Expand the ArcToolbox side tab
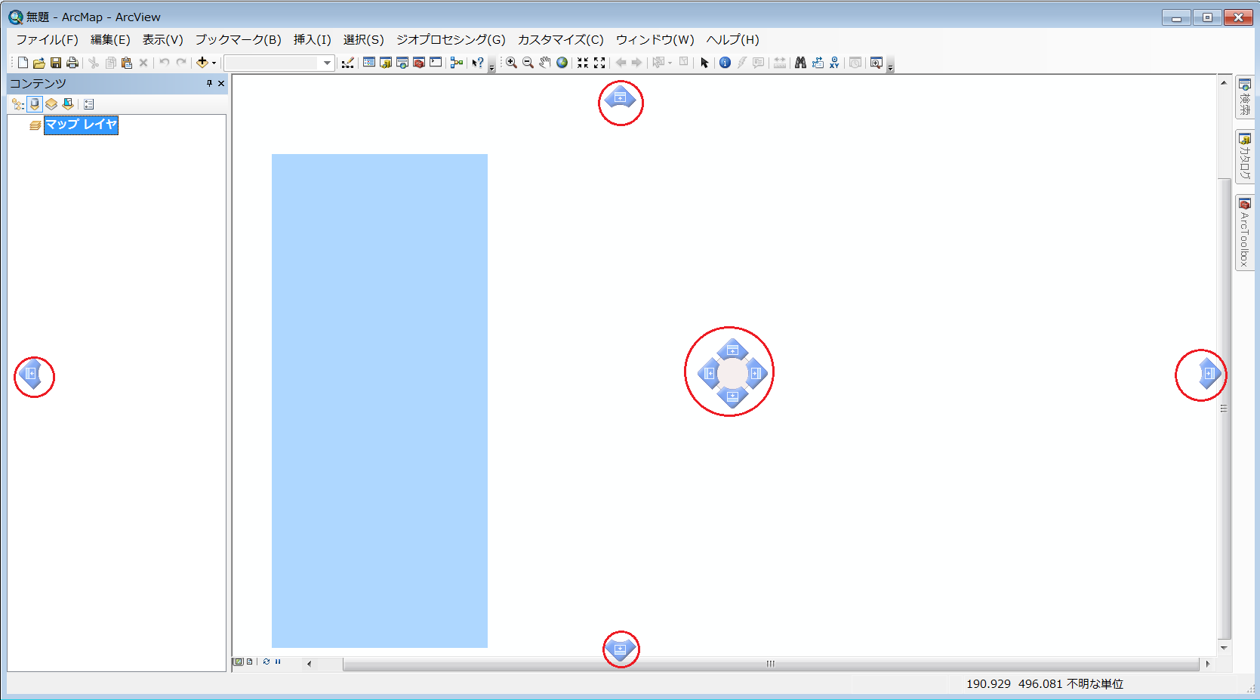 [1245, 232]
